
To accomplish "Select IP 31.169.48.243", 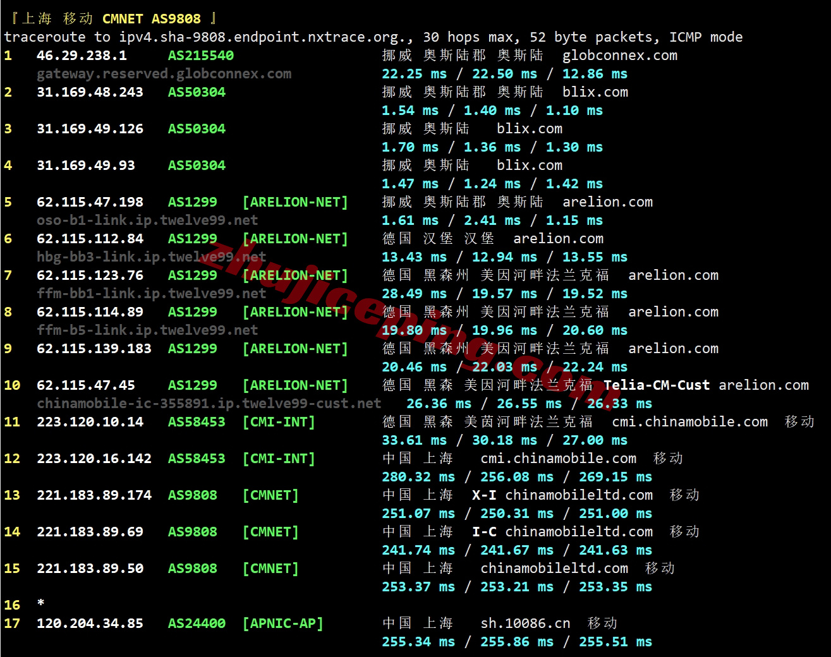I will pos(90,92).
